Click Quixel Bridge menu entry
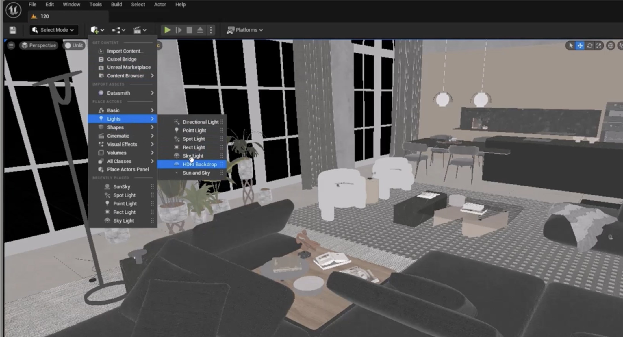The image size is (623, 337). 121,59
